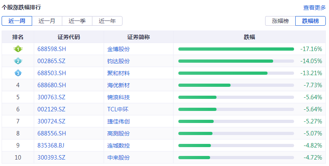Viewport: 329px width, 166px height.
Task: Click 聚和材料 stock name
Action: click(119, 73)
